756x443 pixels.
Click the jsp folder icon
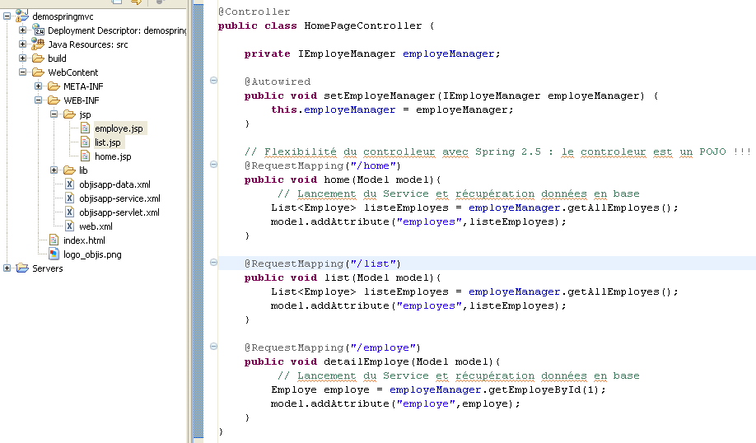point(69,114)
